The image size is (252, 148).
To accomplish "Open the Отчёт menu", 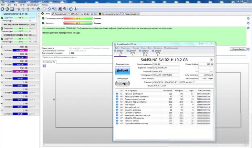I will [22, 5].
